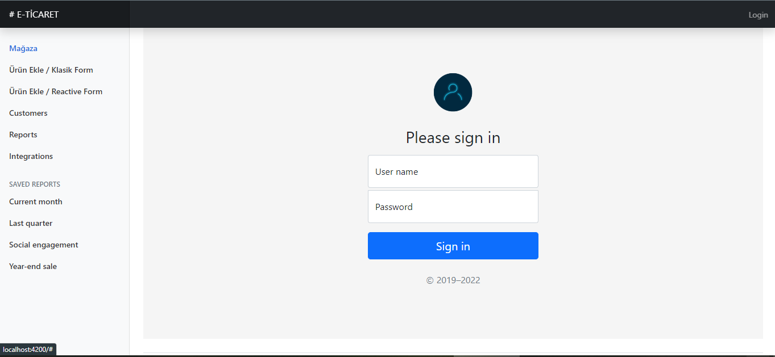The image size is (775, 357).
Task: Open the Year-end sale report
Action: click(x=33, y=266)
